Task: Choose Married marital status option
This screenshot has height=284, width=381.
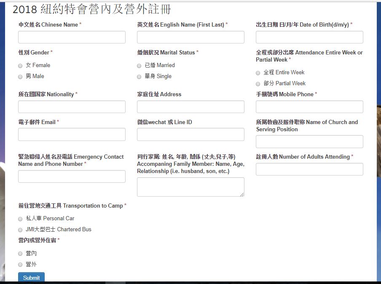Action: click(x=139, y=66)
